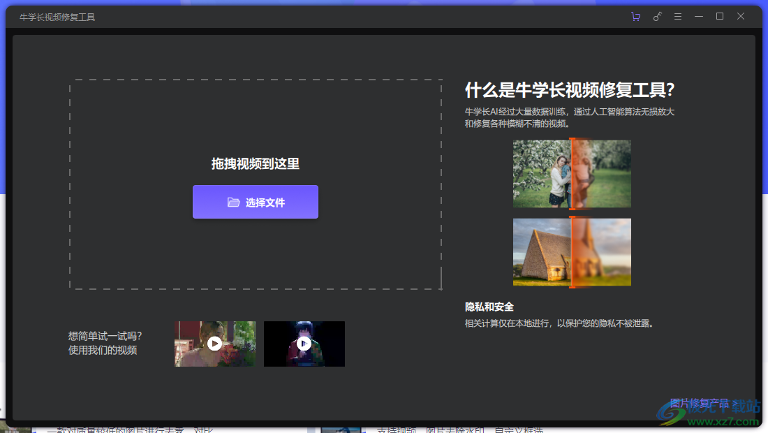The height and width of the screenshot is (433, 768).
Task: Click the 隐私和安全 section heading
Action: point(489,307)
